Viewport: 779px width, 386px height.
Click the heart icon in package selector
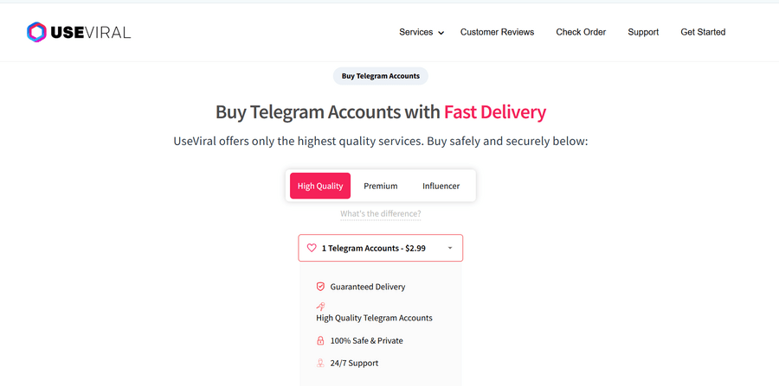click(x=312, y=248)
